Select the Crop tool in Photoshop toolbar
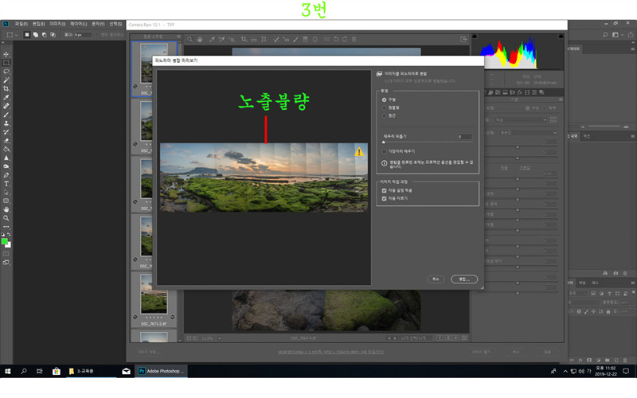This screenshot has width=637, height=398. 6,88
